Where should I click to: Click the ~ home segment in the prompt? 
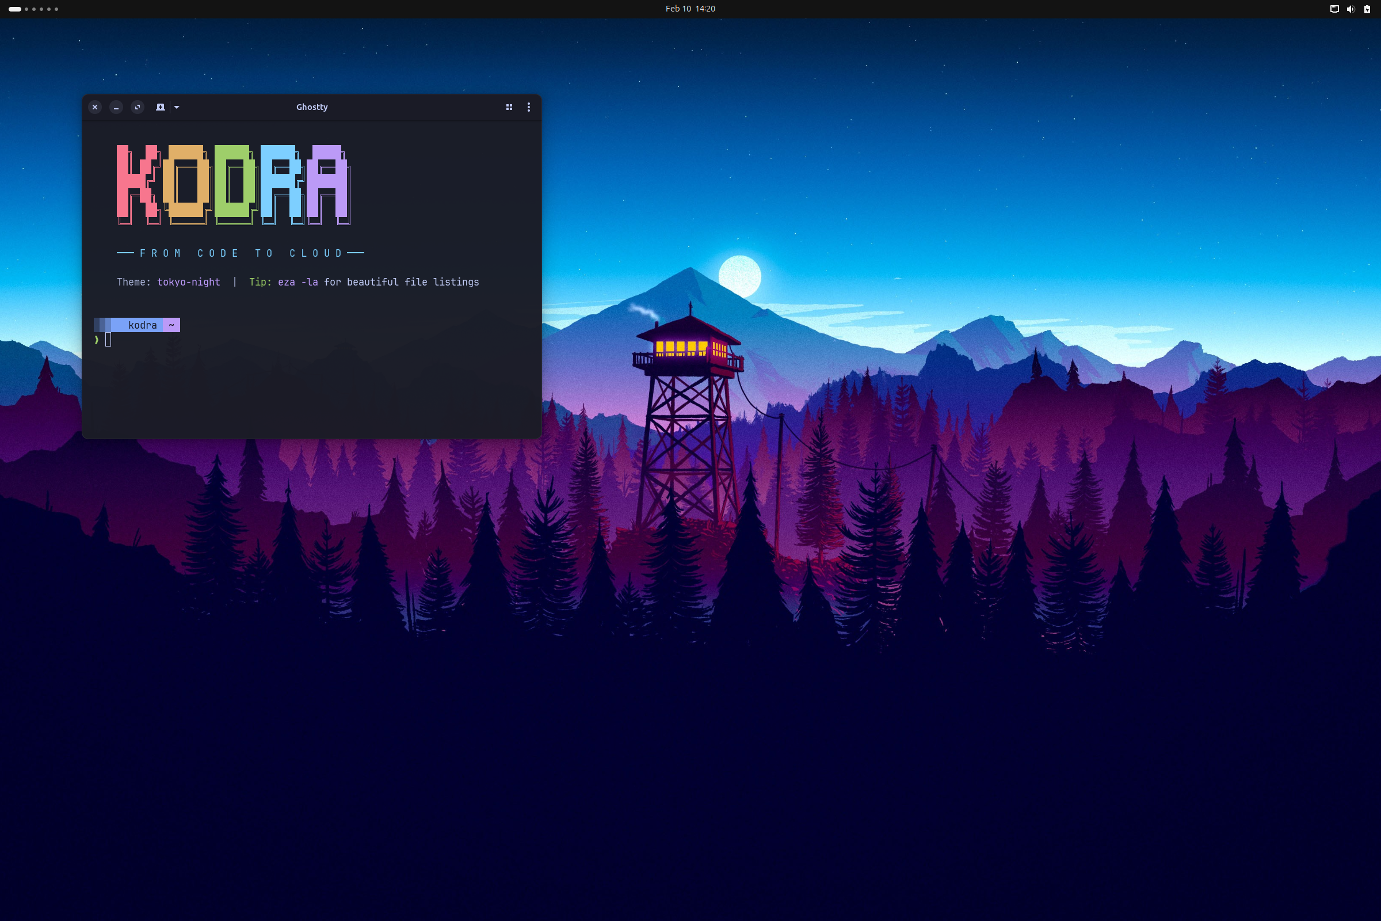tap(171, 325)
